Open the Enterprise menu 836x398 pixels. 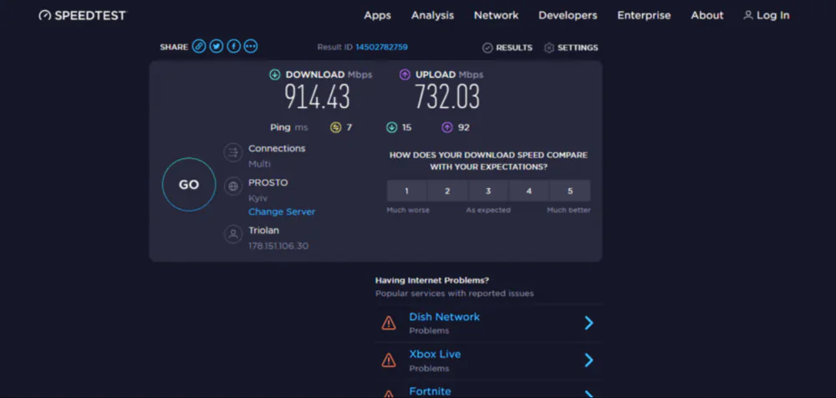click(644, 16)
